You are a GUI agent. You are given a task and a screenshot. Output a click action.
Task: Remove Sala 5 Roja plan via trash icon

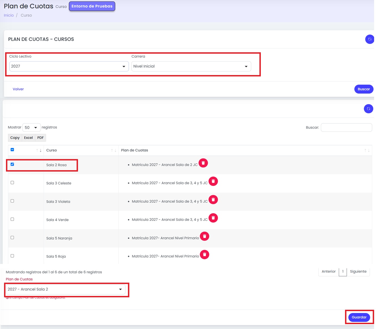tap(205, 254)
